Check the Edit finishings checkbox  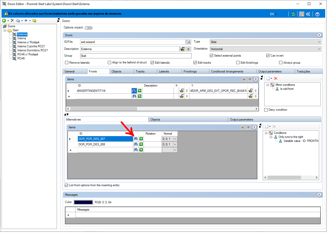point(238,63)
